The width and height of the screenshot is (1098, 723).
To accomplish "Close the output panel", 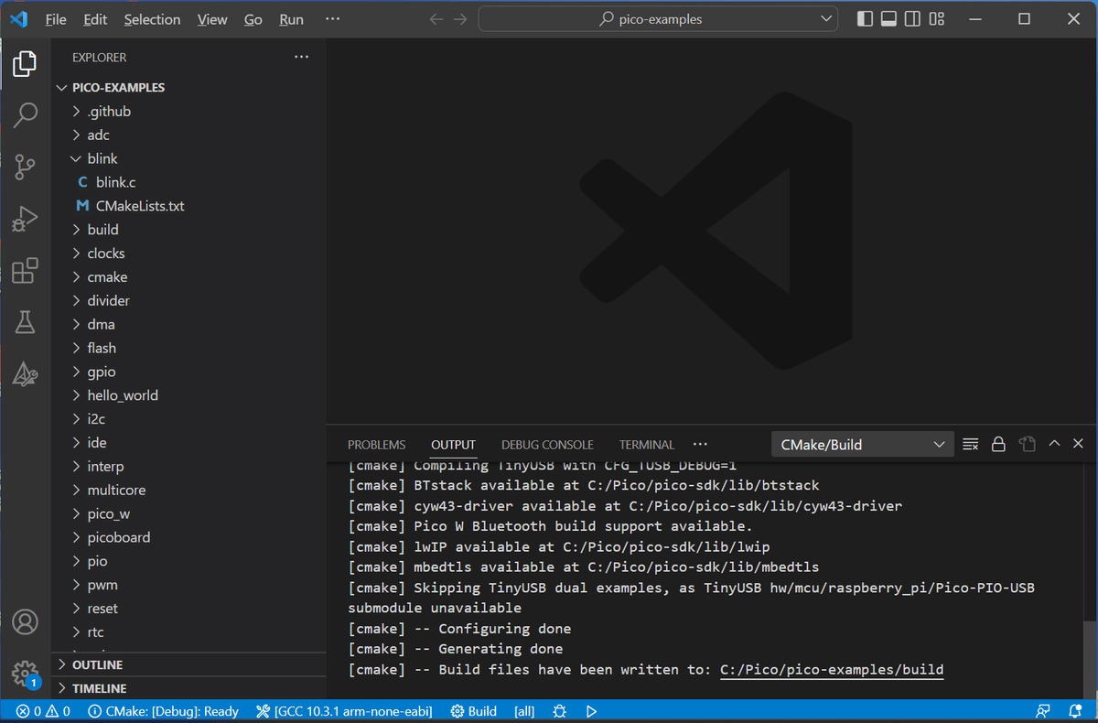I will 1078,444.
